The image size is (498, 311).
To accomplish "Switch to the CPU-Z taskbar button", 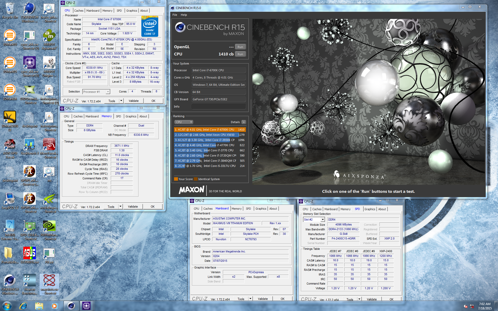I will click(86, 306).
